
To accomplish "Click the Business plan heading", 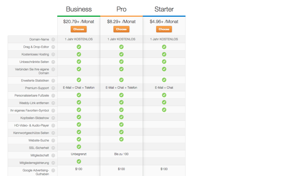I will 79,9.
